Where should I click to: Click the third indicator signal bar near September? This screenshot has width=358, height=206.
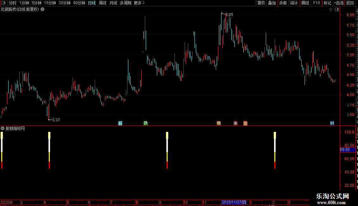tap(167, 150)
